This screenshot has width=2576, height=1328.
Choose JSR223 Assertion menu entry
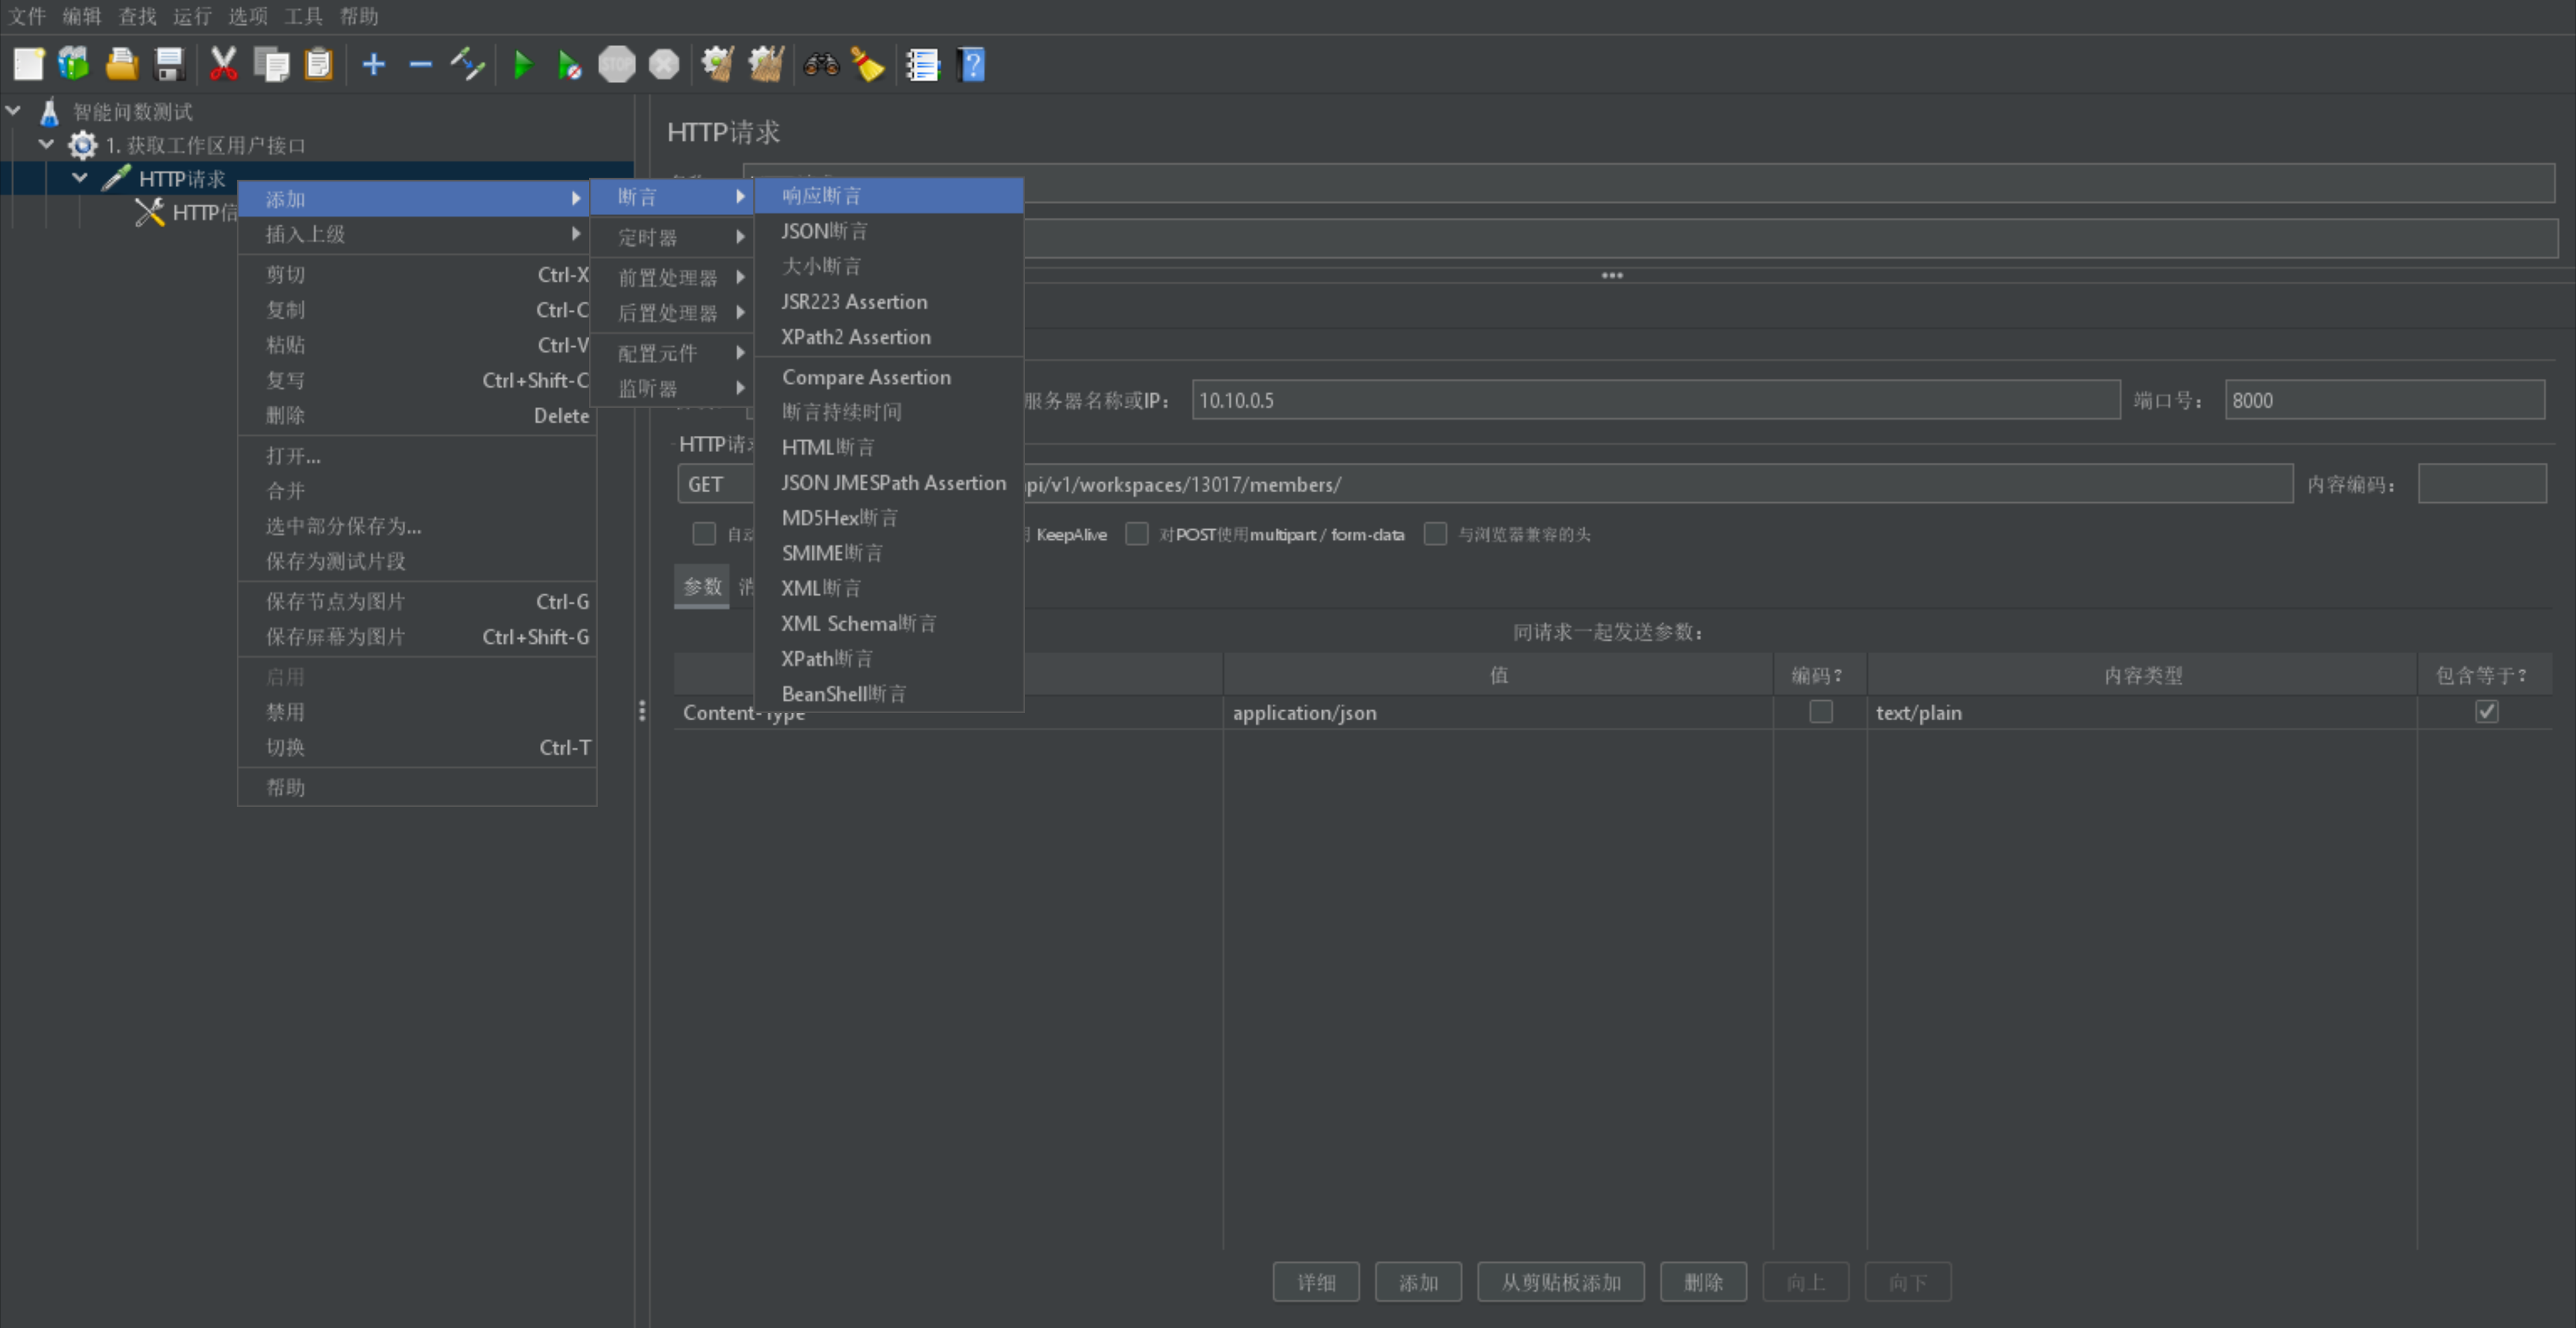tap(889, 302)
